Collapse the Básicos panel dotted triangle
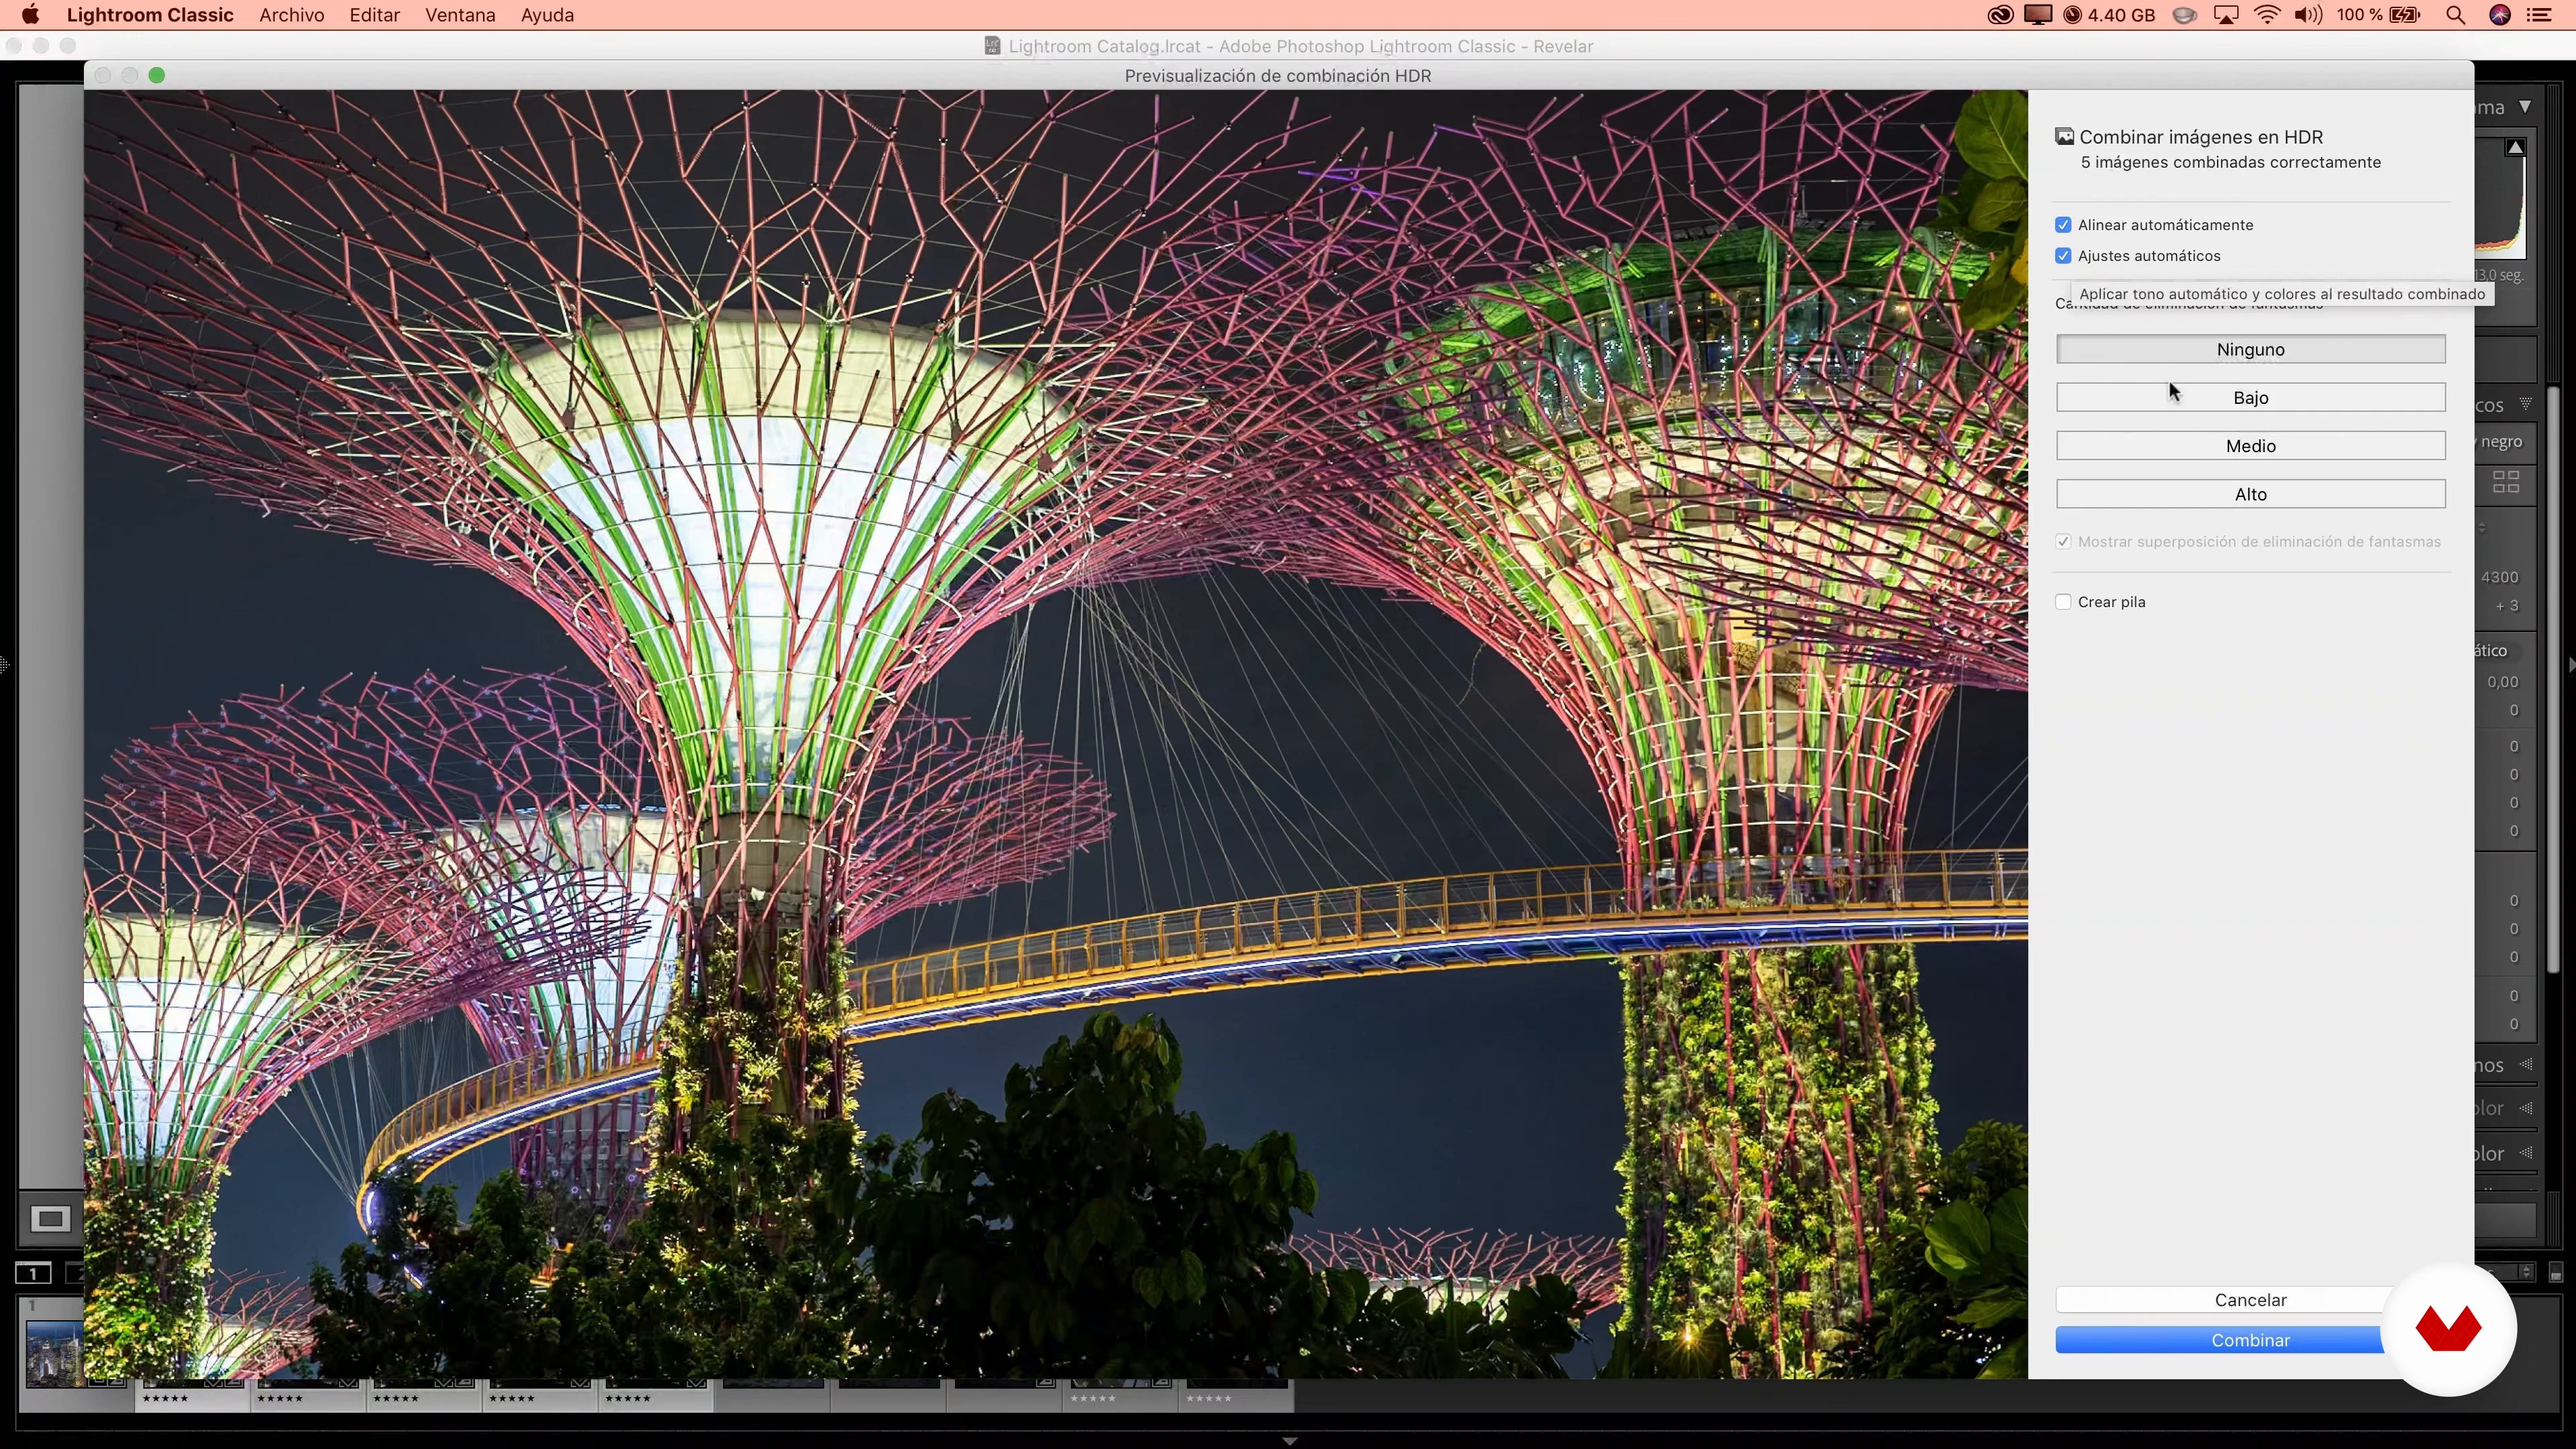 click(x=2525, y=404)
